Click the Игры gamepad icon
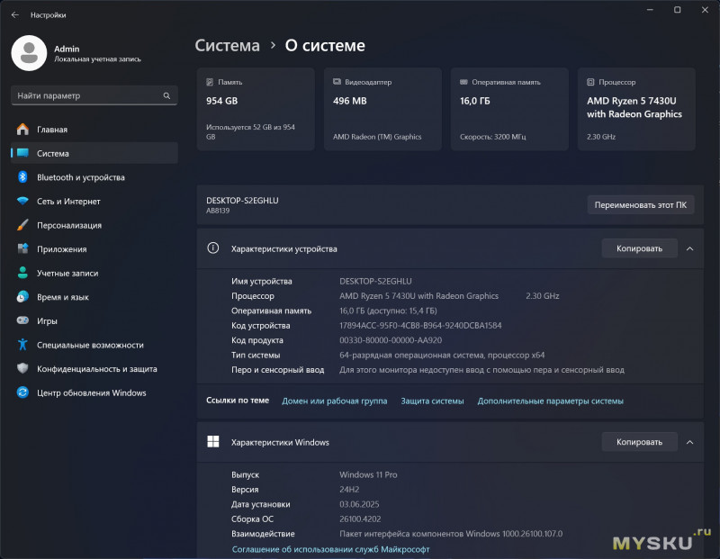The width and height of the screenshot is (720, 559). pos(22,320)
